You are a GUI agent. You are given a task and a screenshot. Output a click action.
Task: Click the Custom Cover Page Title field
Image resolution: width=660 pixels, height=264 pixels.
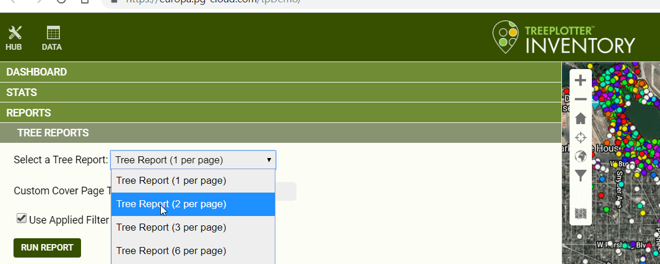click(x=286, y=191)
